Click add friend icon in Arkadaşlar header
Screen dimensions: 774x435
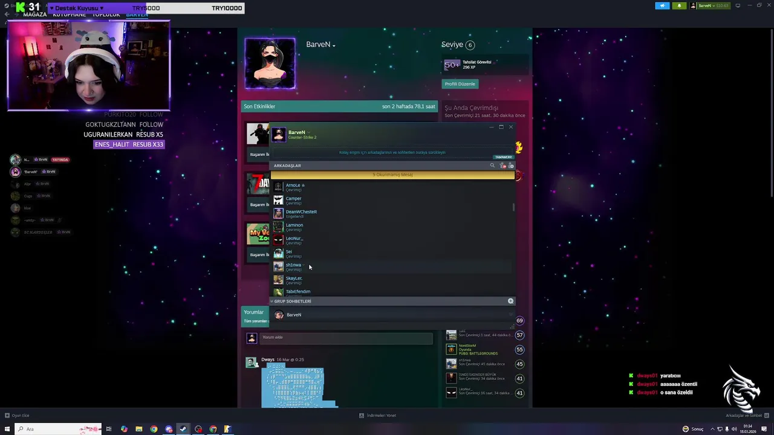(x=511, y=166)
